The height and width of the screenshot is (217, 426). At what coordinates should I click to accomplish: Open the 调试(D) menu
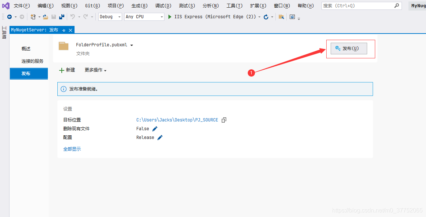tap(163, 6)
